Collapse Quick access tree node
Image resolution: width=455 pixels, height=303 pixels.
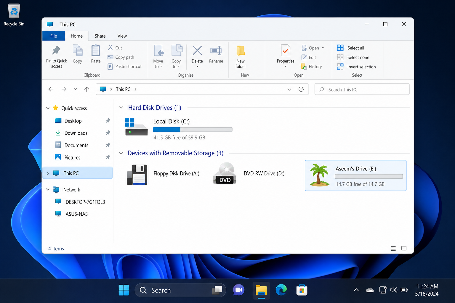coord(48,108)
